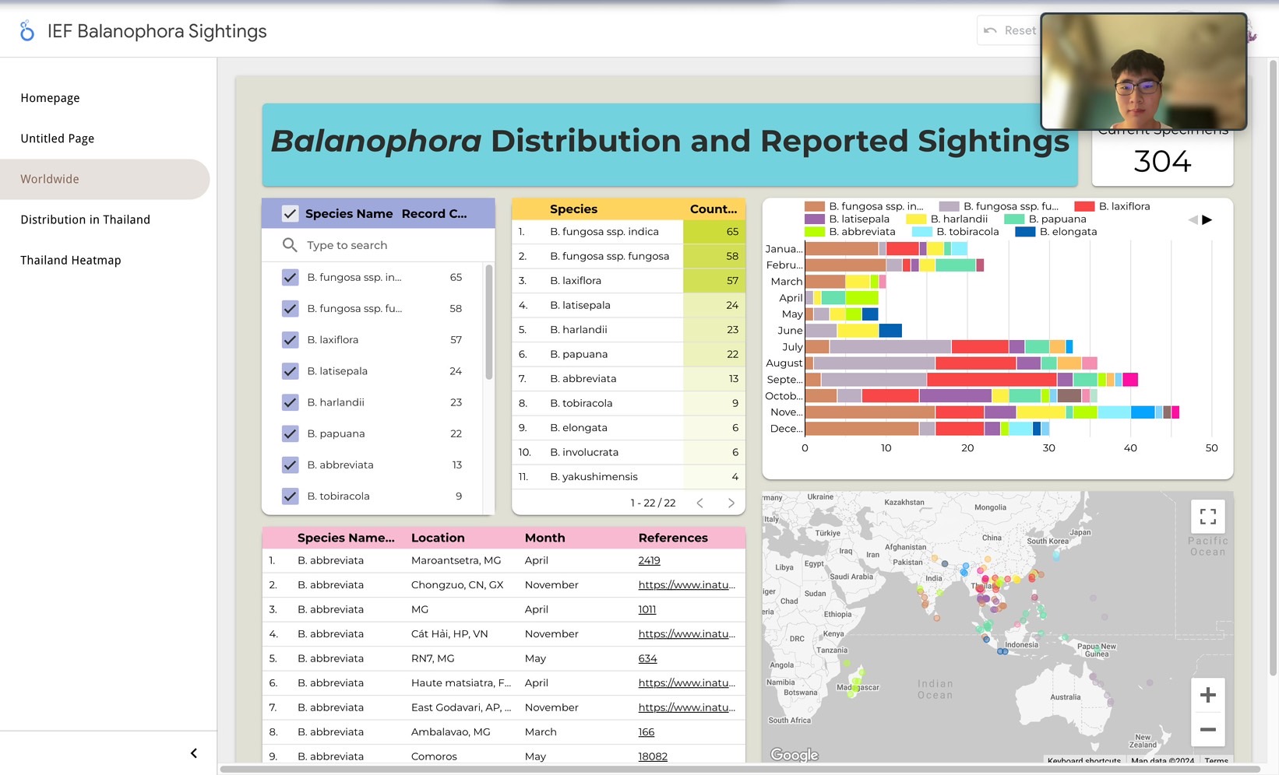
Task: Toggle the B. harlandii checkbox
Action: pyautogui.click(x=290, y=402)
